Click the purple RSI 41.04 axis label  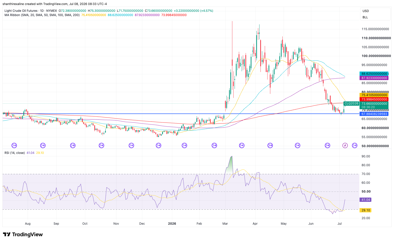(366, 200)
